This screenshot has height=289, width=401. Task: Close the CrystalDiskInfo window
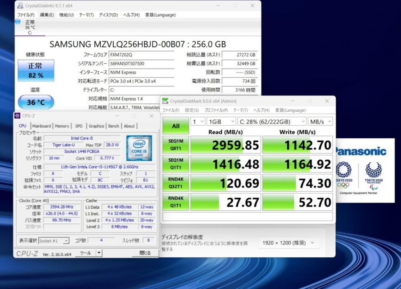(x=252, y=6)
